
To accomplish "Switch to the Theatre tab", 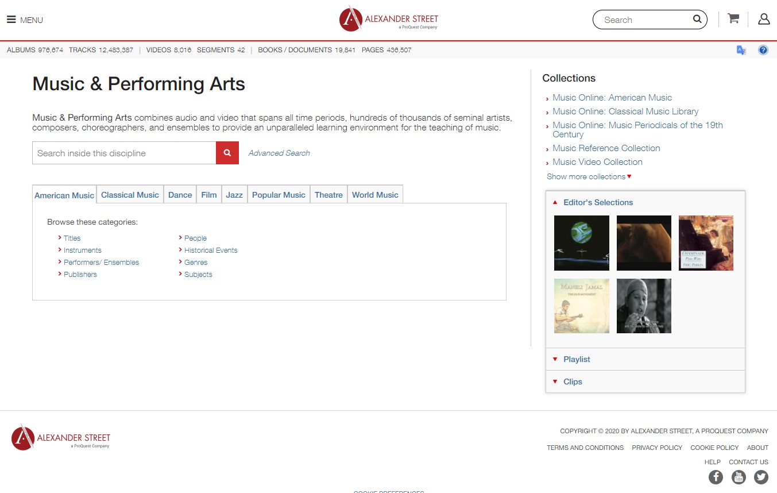I will [328, 195].
